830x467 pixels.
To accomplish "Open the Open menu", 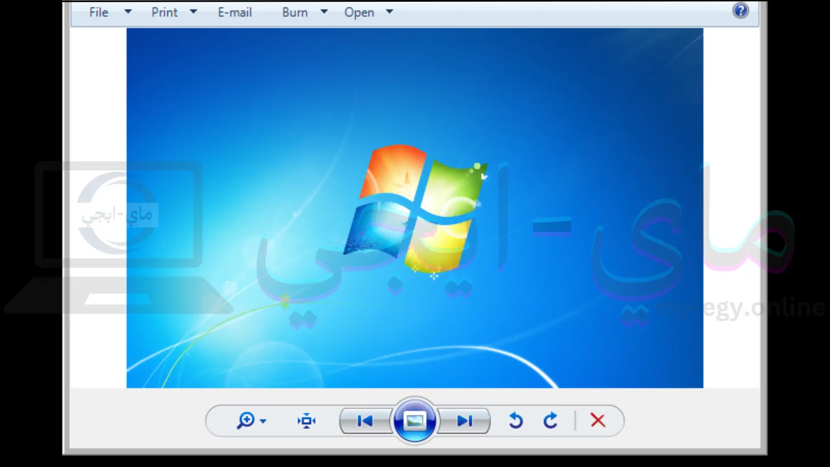I will [x=359, y=13].
